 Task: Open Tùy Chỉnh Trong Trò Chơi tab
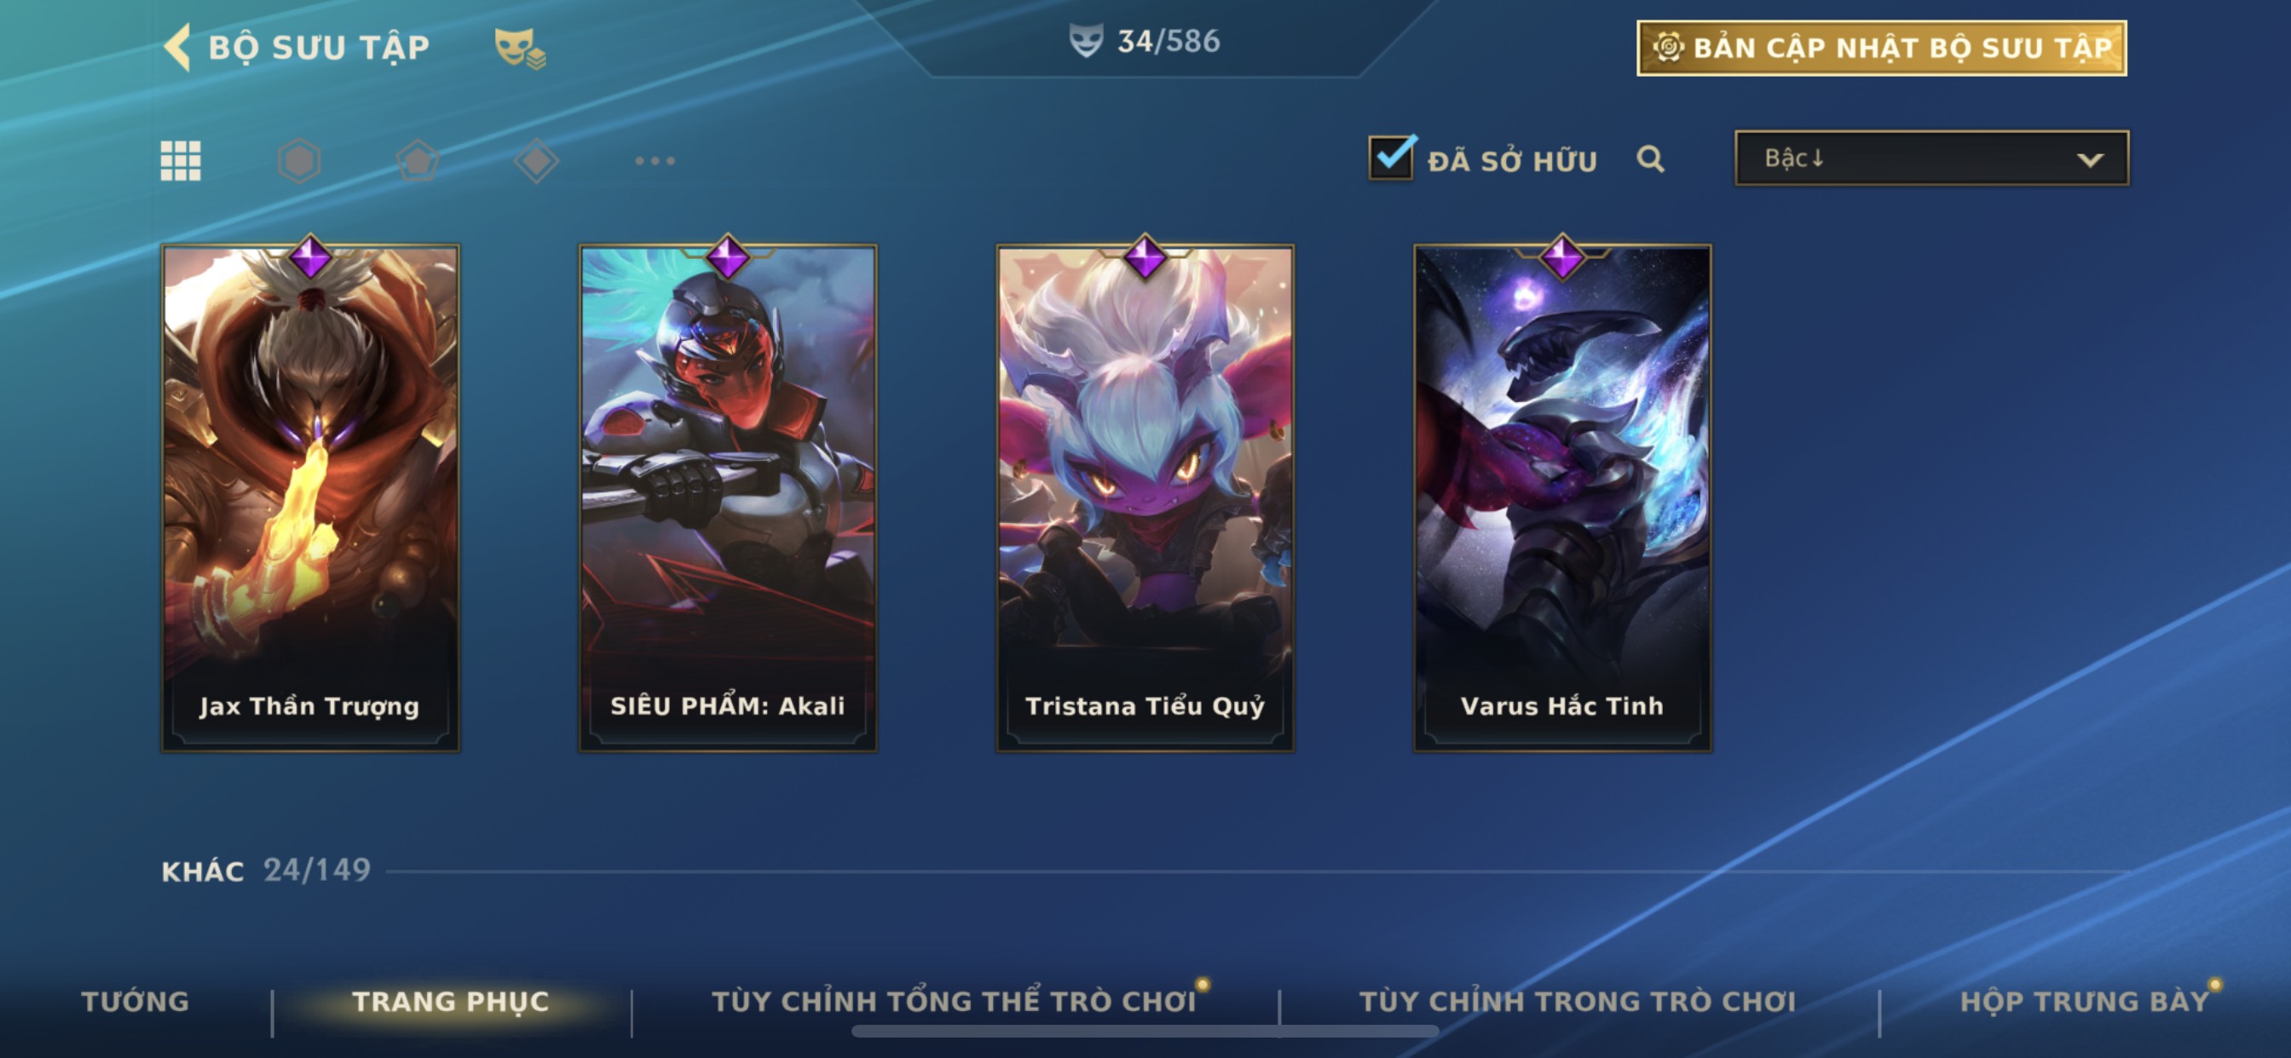1578,1001
